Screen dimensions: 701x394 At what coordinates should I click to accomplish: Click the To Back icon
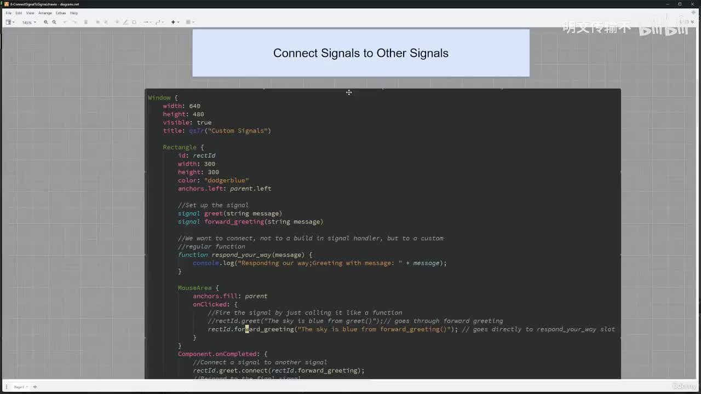pos(106,22)
